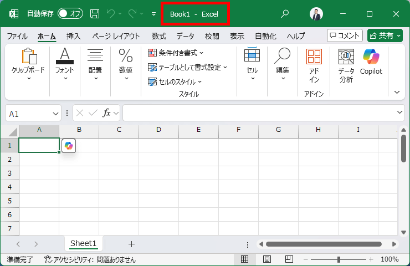Screen dimensions: 410x266
Task: Click the Enter checkmark formula icon
Action: point(93,113)
